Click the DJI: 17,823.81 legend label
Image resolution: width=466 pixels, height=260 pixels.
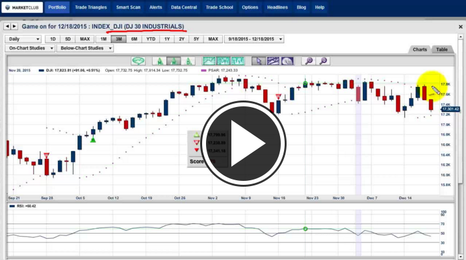tap(70, 71)
